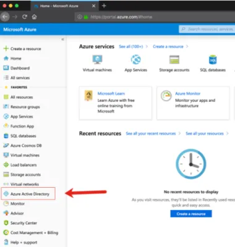Click the Cost Management + Billing icon
235x247 pixels.
click(6, 233)
